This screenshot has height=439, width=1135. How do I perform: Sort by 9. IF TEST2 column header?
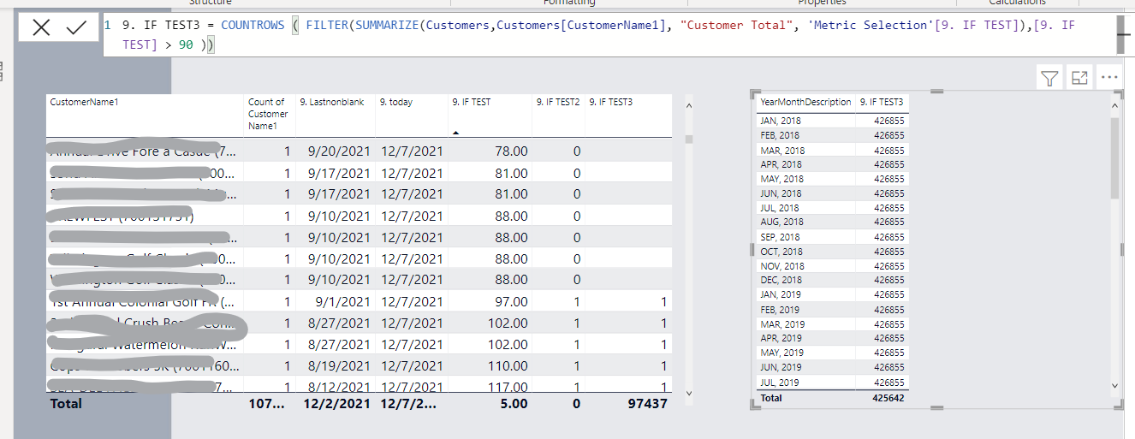557,102
